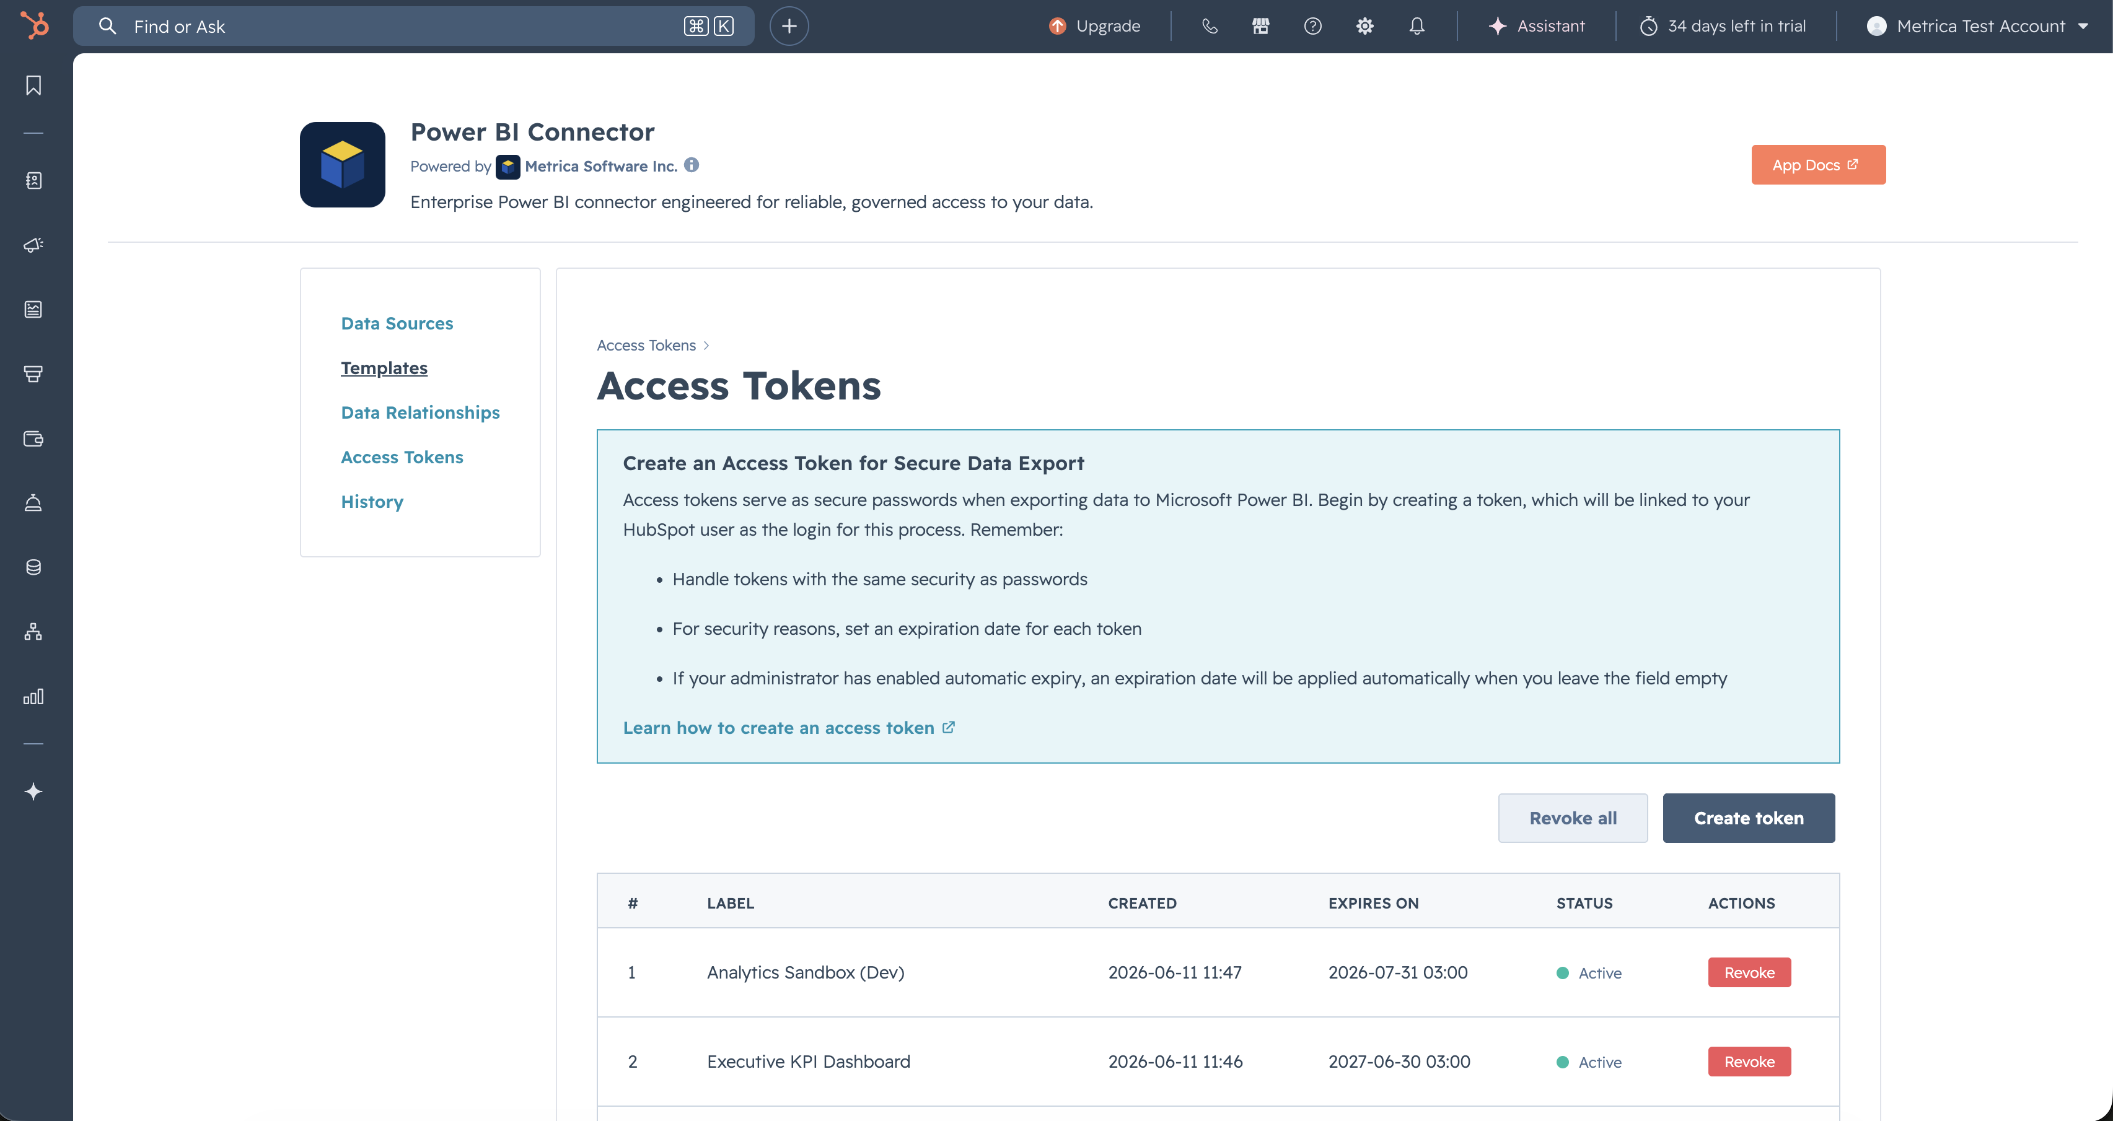Open the Content icon in sidebar
This screenshot has height=1121, width=2113.
pos(33,309)
